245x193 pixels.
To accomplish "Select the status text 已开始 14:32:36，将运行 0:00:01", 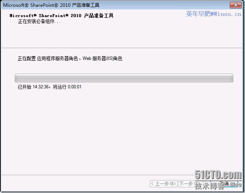I will tap(50, 87).
